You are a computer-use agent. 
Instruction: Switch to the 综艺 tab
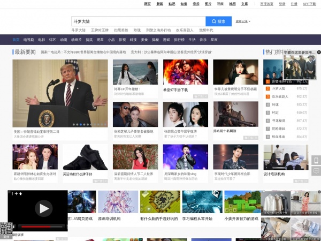click(52, 40)
